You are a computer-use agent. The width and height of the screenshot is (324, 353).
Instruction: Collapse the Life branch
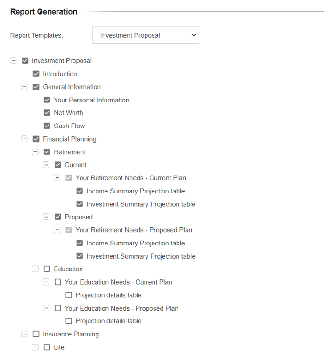click(x=35, y=347)
